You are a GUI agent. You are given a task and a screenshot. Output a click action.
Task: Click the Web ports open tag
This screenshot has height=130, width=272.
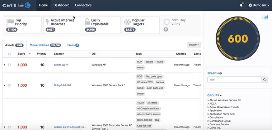coord(154,76)
